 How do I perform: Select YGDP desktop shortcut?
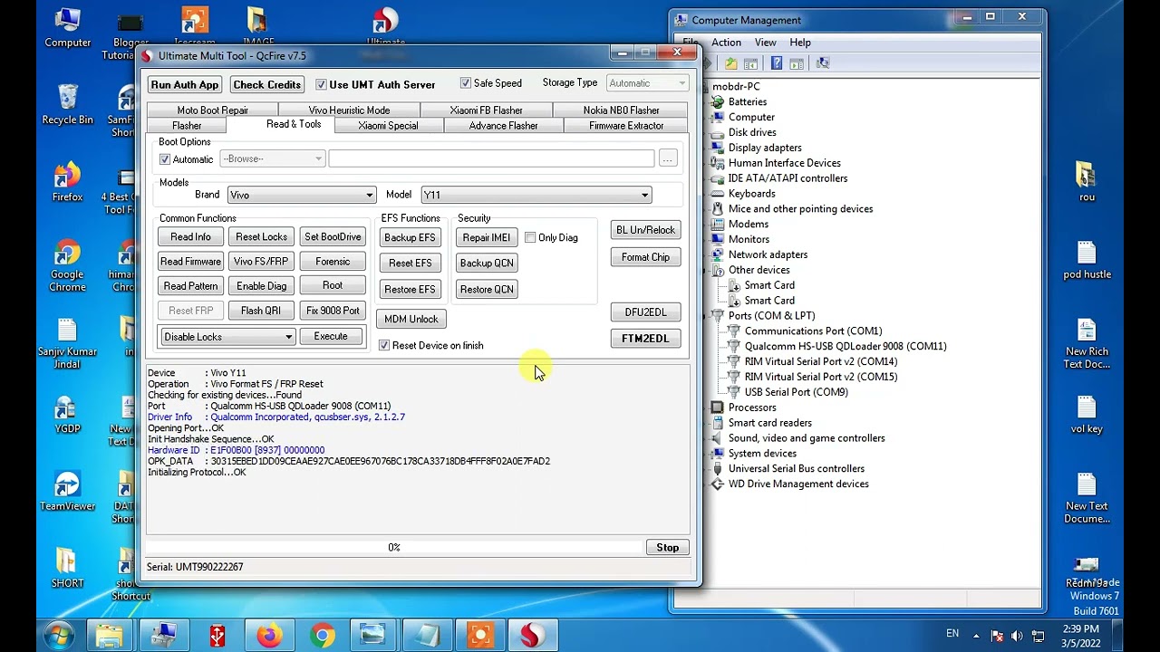(x=67, y=415)
